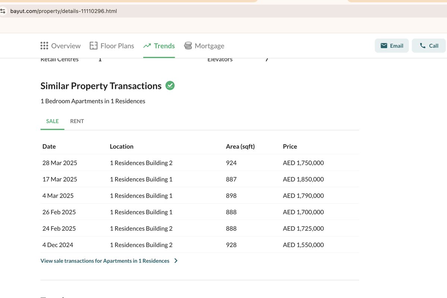447x298 pixels.
Task: Click the area value 887
Action: click(231, 179)
